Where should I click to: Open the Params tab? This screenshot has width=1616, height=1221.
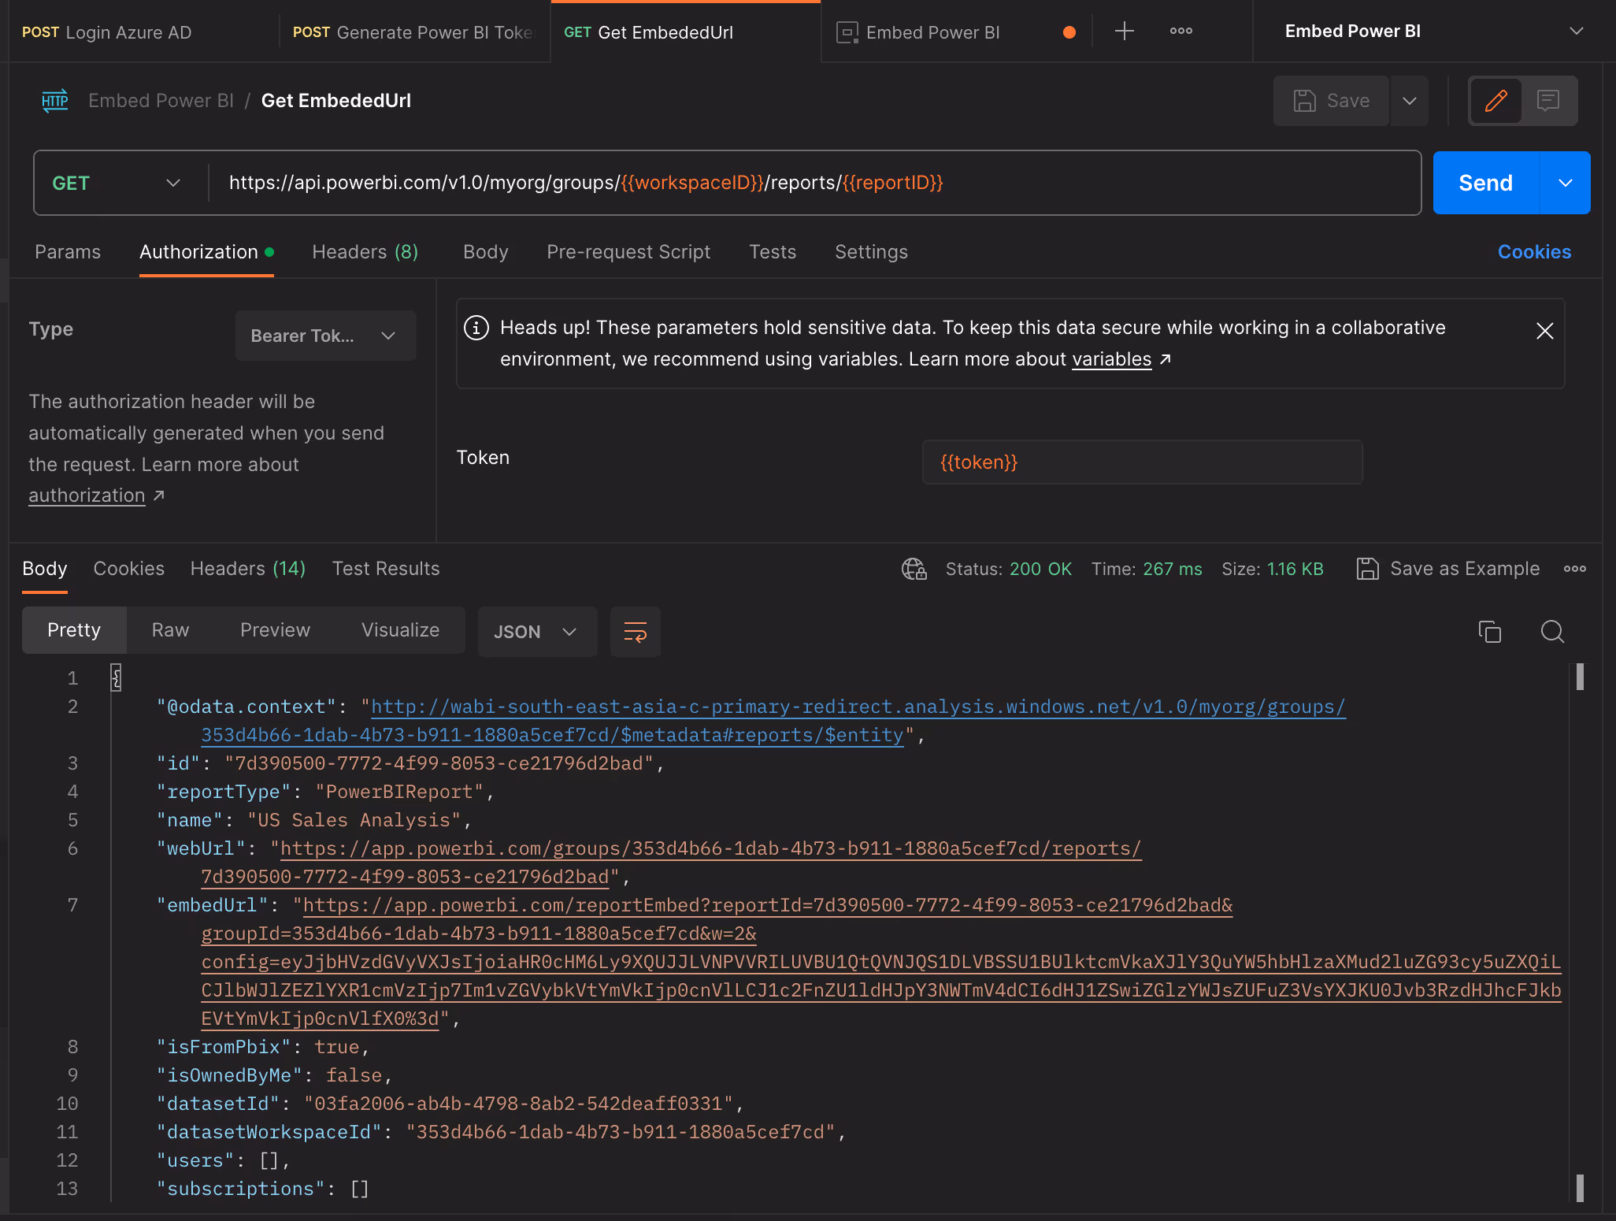(x=68, y=252)
